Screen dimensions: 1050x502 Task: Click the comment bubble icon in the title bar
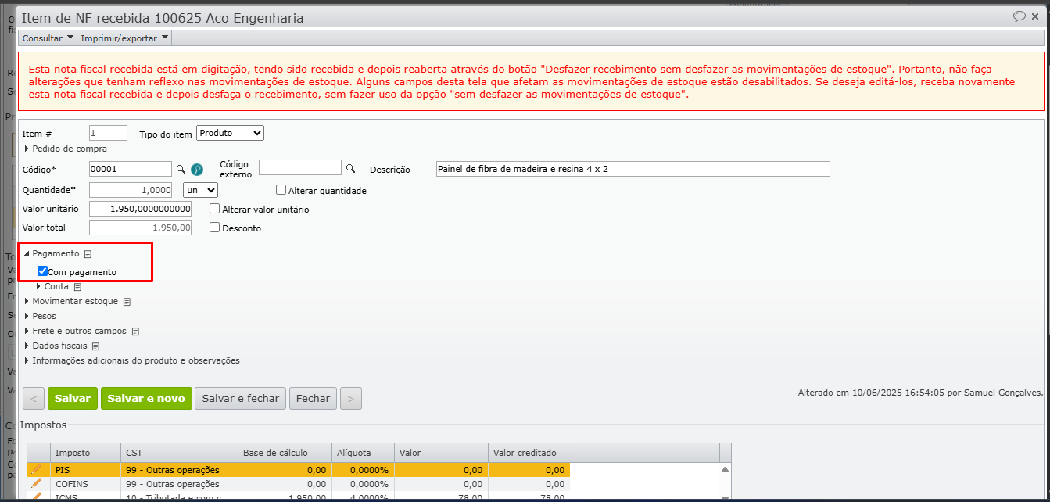point(1020,16)
